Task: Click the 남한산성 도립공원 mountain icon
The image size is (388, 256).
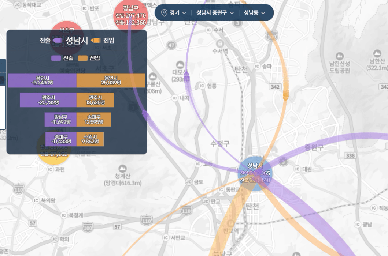Action: tap(340, 56)
